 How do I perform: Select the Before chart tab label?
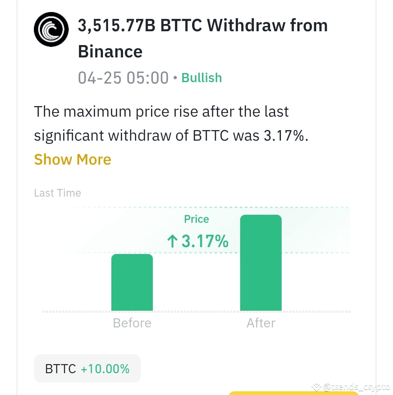point(132,323)
